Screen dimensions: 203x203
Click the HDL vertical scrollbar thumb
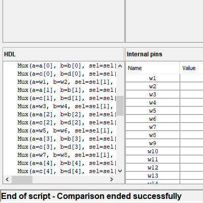click(120, 106)
